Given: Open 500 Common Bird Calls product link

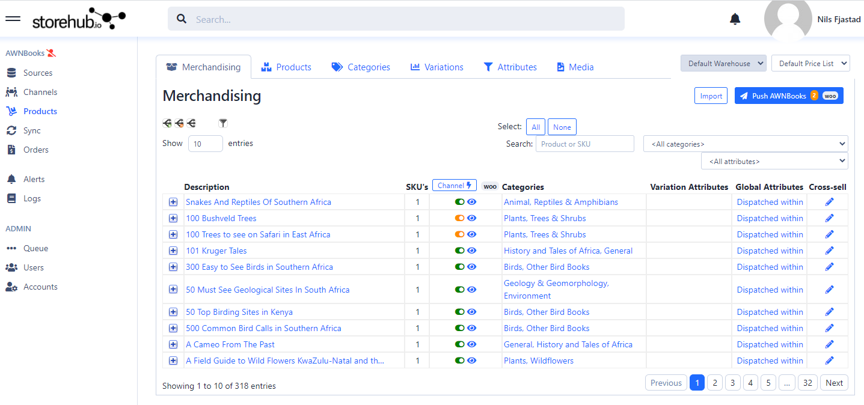Looking at the screenshot, I should click(263, 328).
